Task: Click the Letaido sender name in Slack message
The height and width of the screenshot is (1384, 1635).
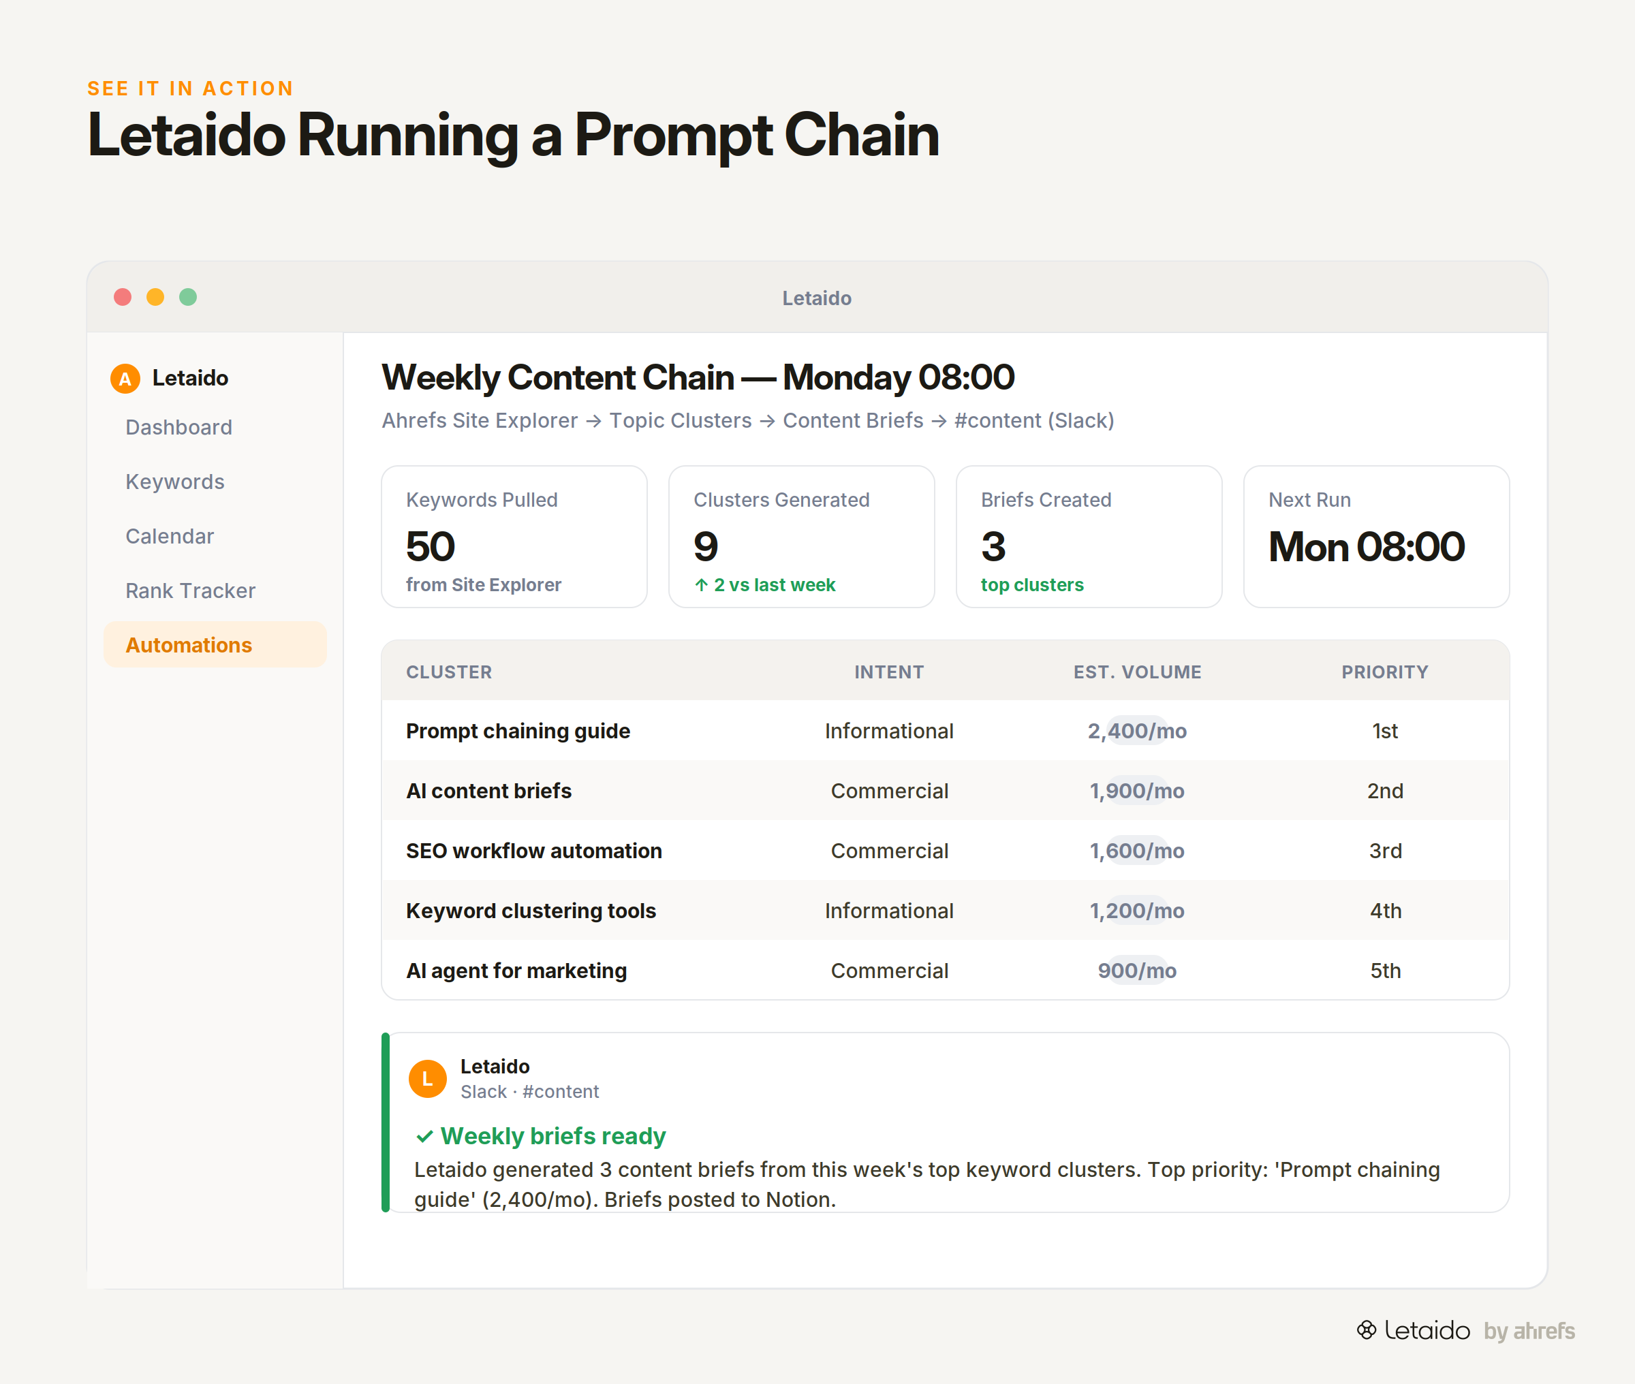Action: pos(495,1067)
